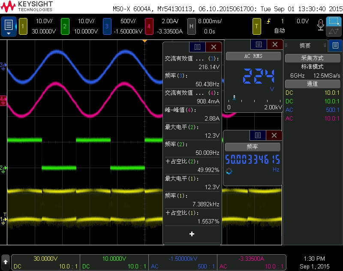
Task: Open measurement panel menu icon
Action: point(197,47)
